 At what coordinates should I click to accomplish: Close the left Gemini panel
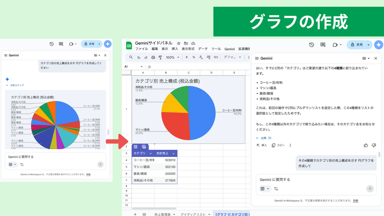(x=105, y=55)
